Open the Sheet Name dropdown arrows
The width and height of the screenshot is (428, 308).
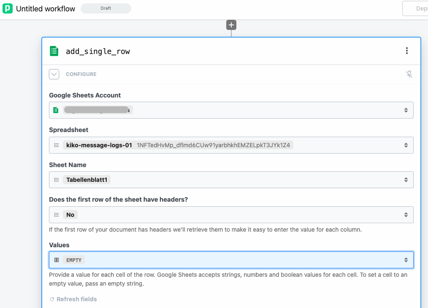click(x=406, y=180)
